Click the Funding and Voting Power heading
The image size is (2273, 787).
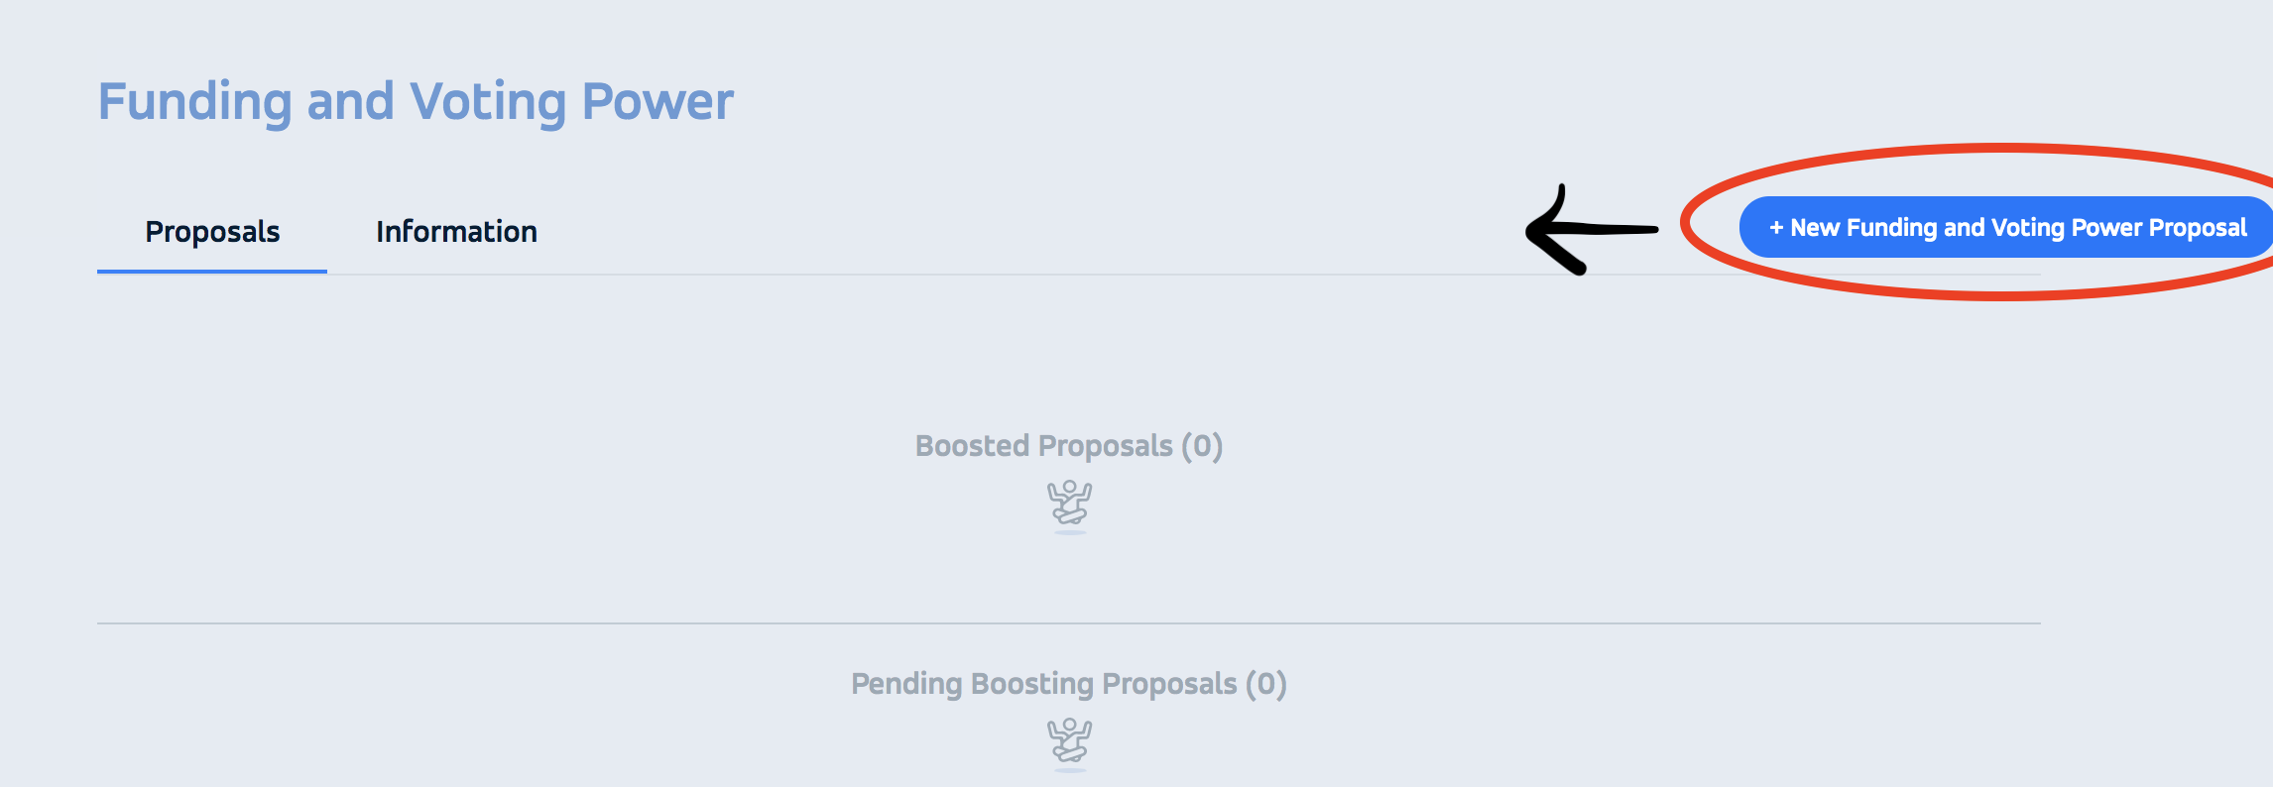[415, 99]
